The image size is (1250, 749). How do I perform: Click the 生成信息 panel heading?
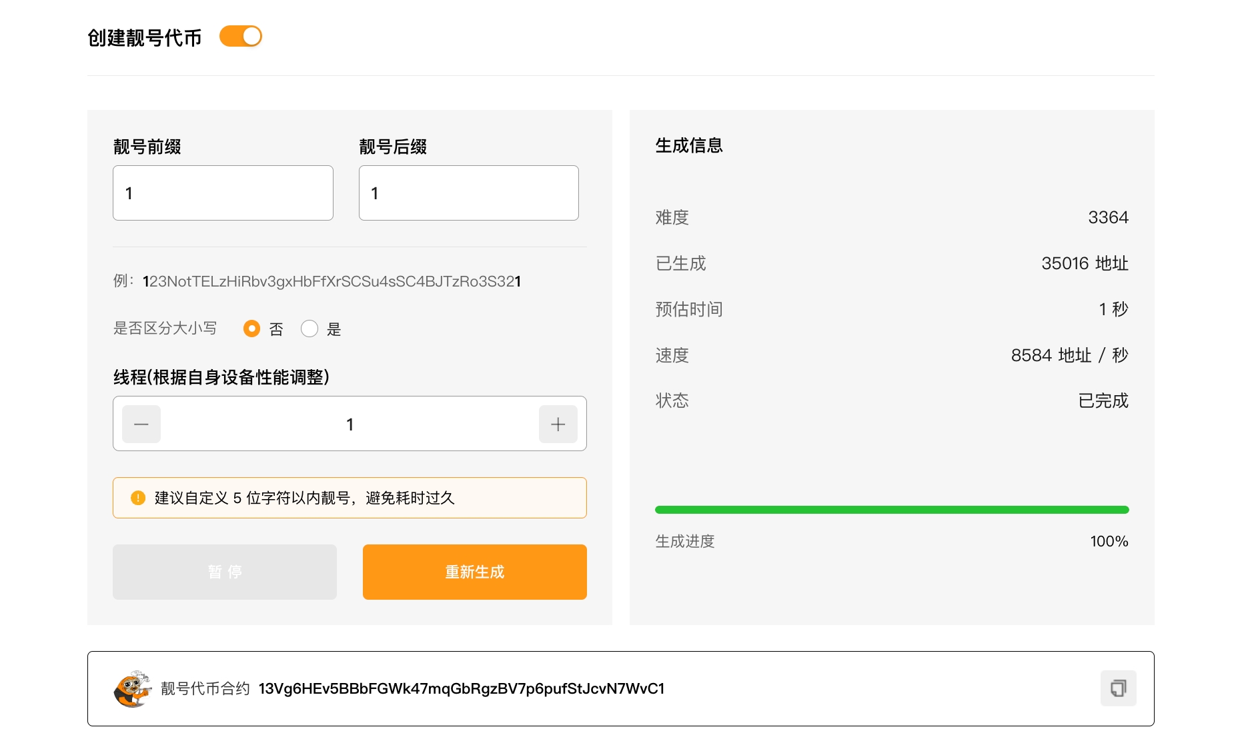tap(688, 145)
